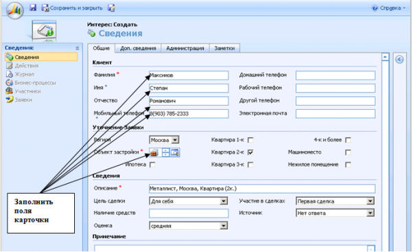Click the Примечание scrollbar up arrow
Image resolution: width=412 pixels, height=252 pixels.
(x=371, y=249)
